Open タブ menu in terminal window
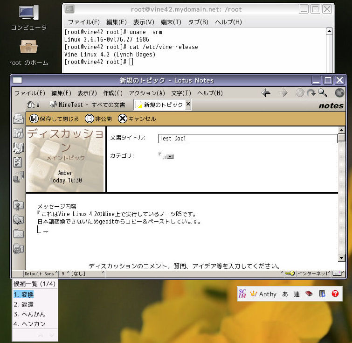Image resolution: width=352 pixels, height=343 pixels. click(x=198, y=22)
